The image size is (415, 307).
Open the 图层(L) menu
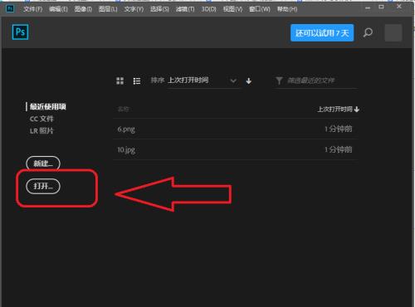pyautogui.click(x=108, y=9)
